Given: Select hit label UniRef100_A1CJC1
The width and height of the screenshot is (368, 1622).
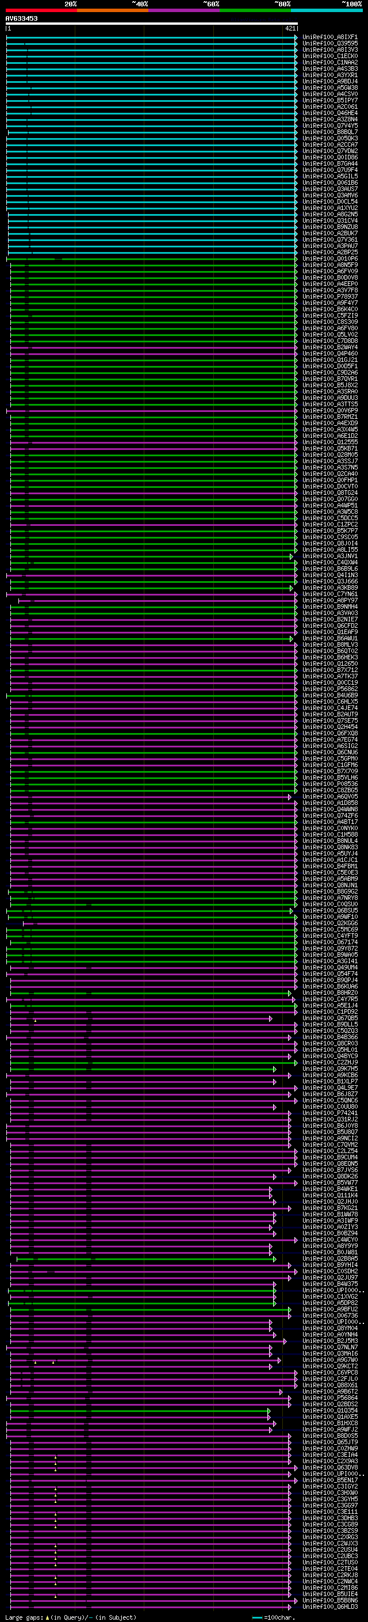Looking at the screenshot, I should 330,860.
